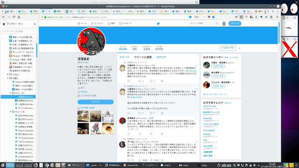Open the Firefox library icon in toolbar
Viewport: 299px width, 168px height.
click(236, 17)
